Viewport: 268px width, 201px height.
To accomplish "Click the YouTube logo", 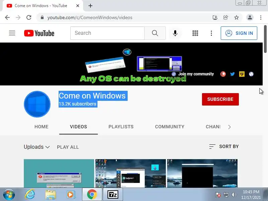I will click(x=39, y=33).
